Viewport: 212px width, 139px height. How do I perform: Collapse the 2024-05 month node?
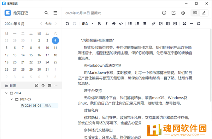pyautogui.click(x=12, y=99)
